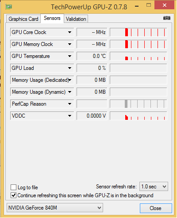Click the 0.0000 V VDDC value
The width and height of the screenshot is (177, 218).
click(92, 116)
